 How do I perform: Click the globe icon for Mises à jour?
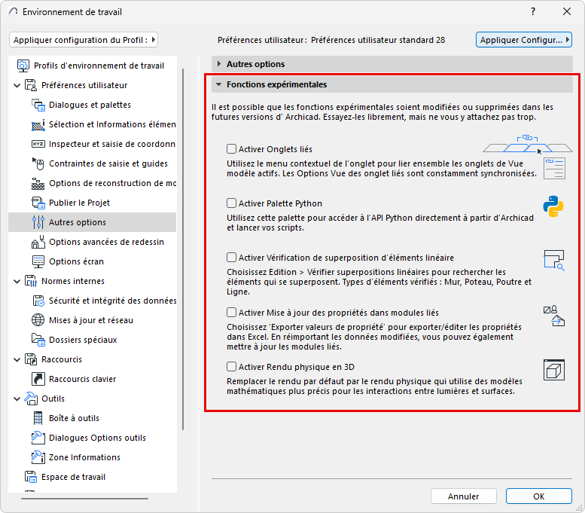coord(38,320)
